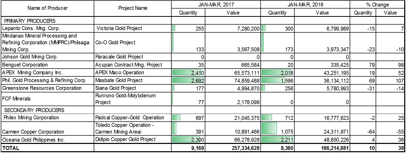
Task: Click the "JAN-MAR, 2017" header cell
Action: [x=216, y=5]
